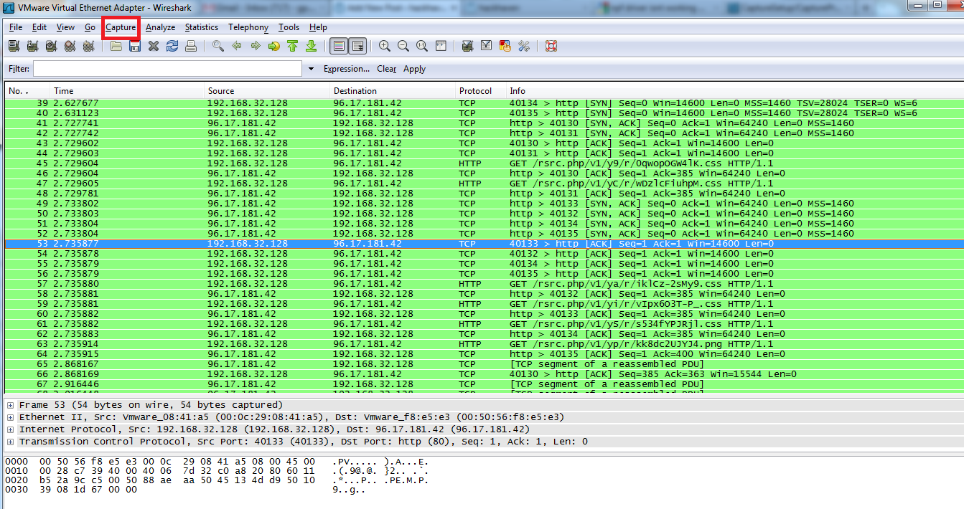The width and height of the screenshot is (964, 509).
Task: Open help via the lifebuoy icon
Action: (551, 46)
